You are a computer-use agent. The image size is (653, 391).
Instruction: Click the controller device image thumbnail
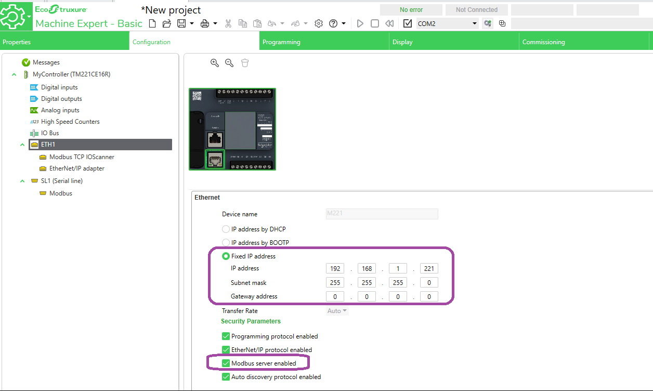point(232,129)
